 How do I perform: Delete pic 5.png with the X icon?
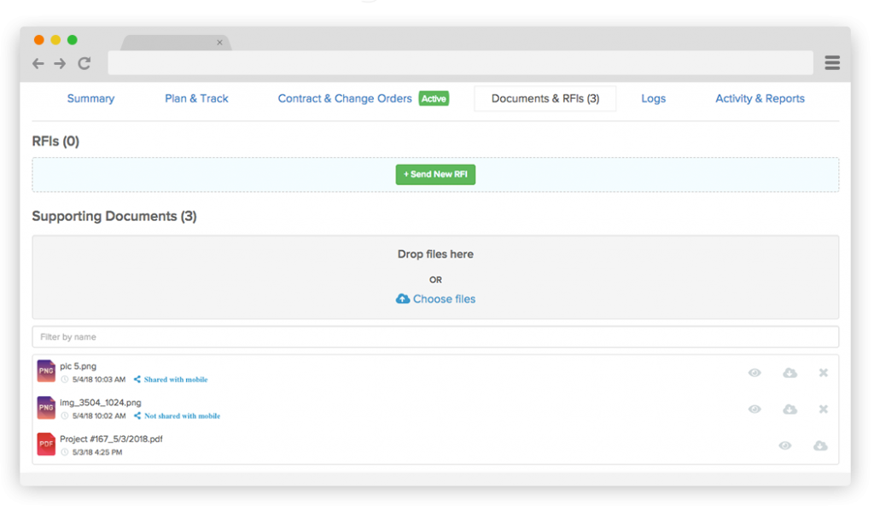[824, 373]
